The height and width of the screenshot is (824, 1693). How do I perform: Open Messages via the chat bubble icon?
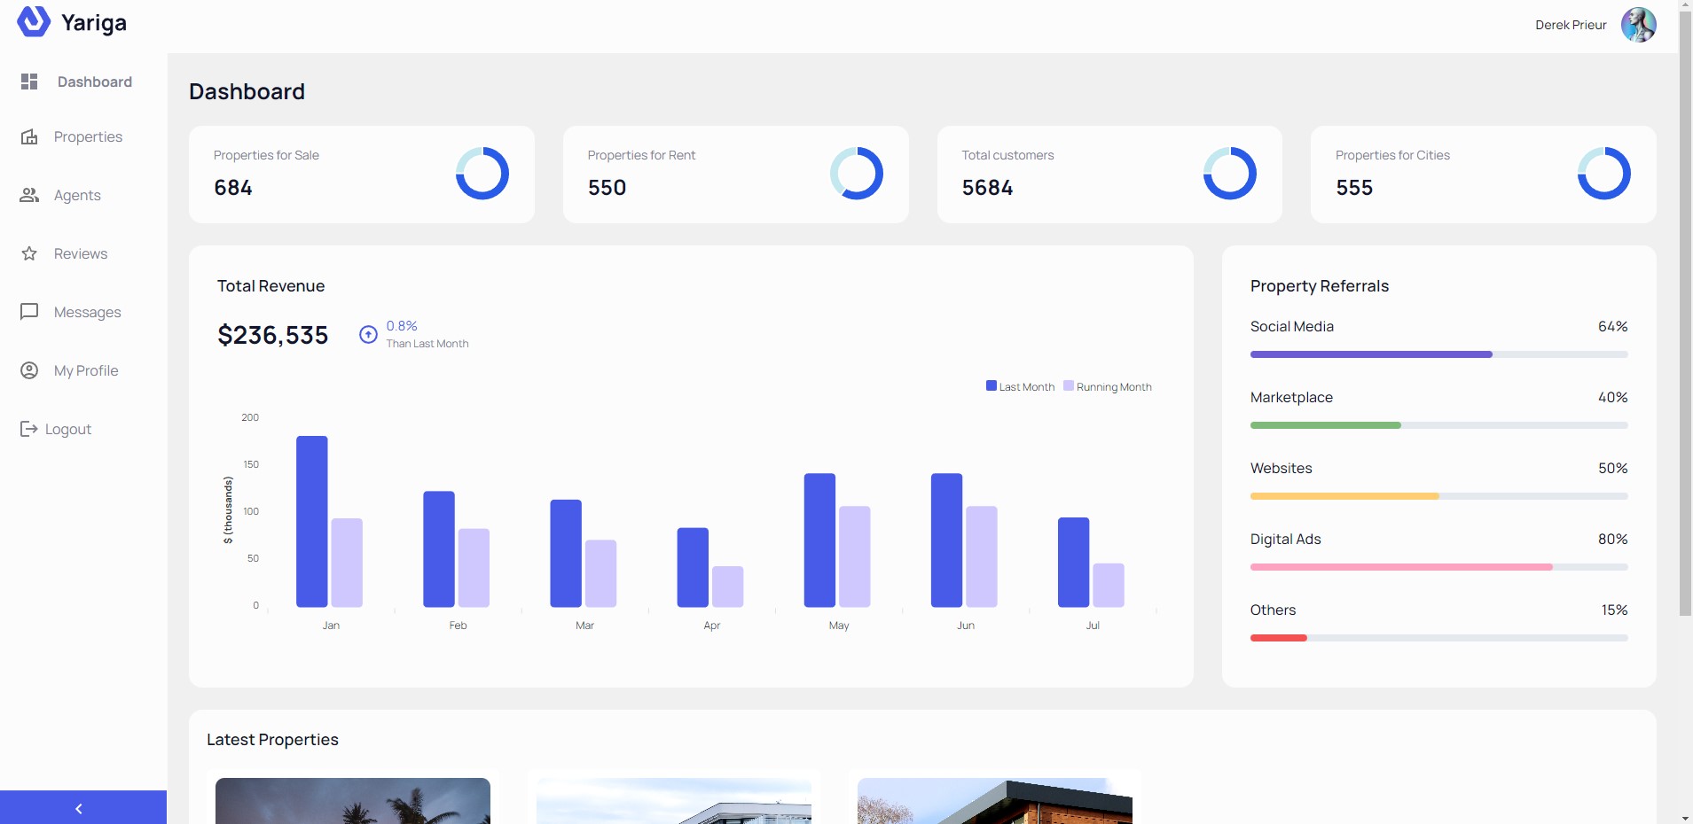coord(29,312)
